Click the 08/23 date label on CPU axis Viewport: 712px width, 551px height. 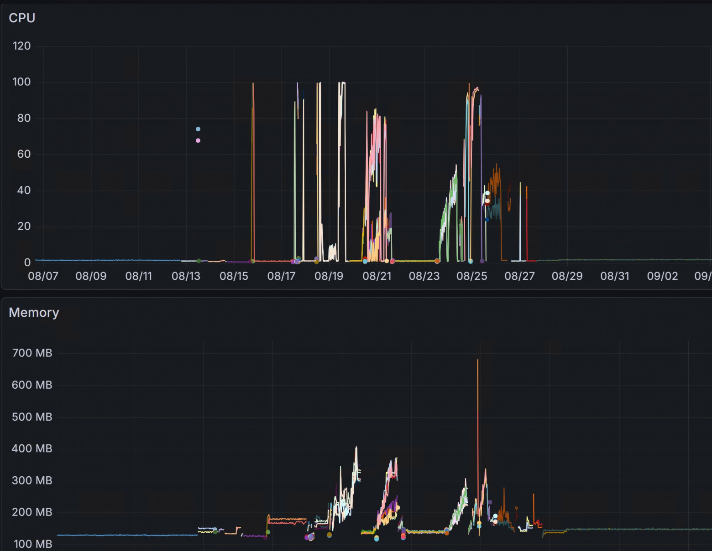coord(424,276)
